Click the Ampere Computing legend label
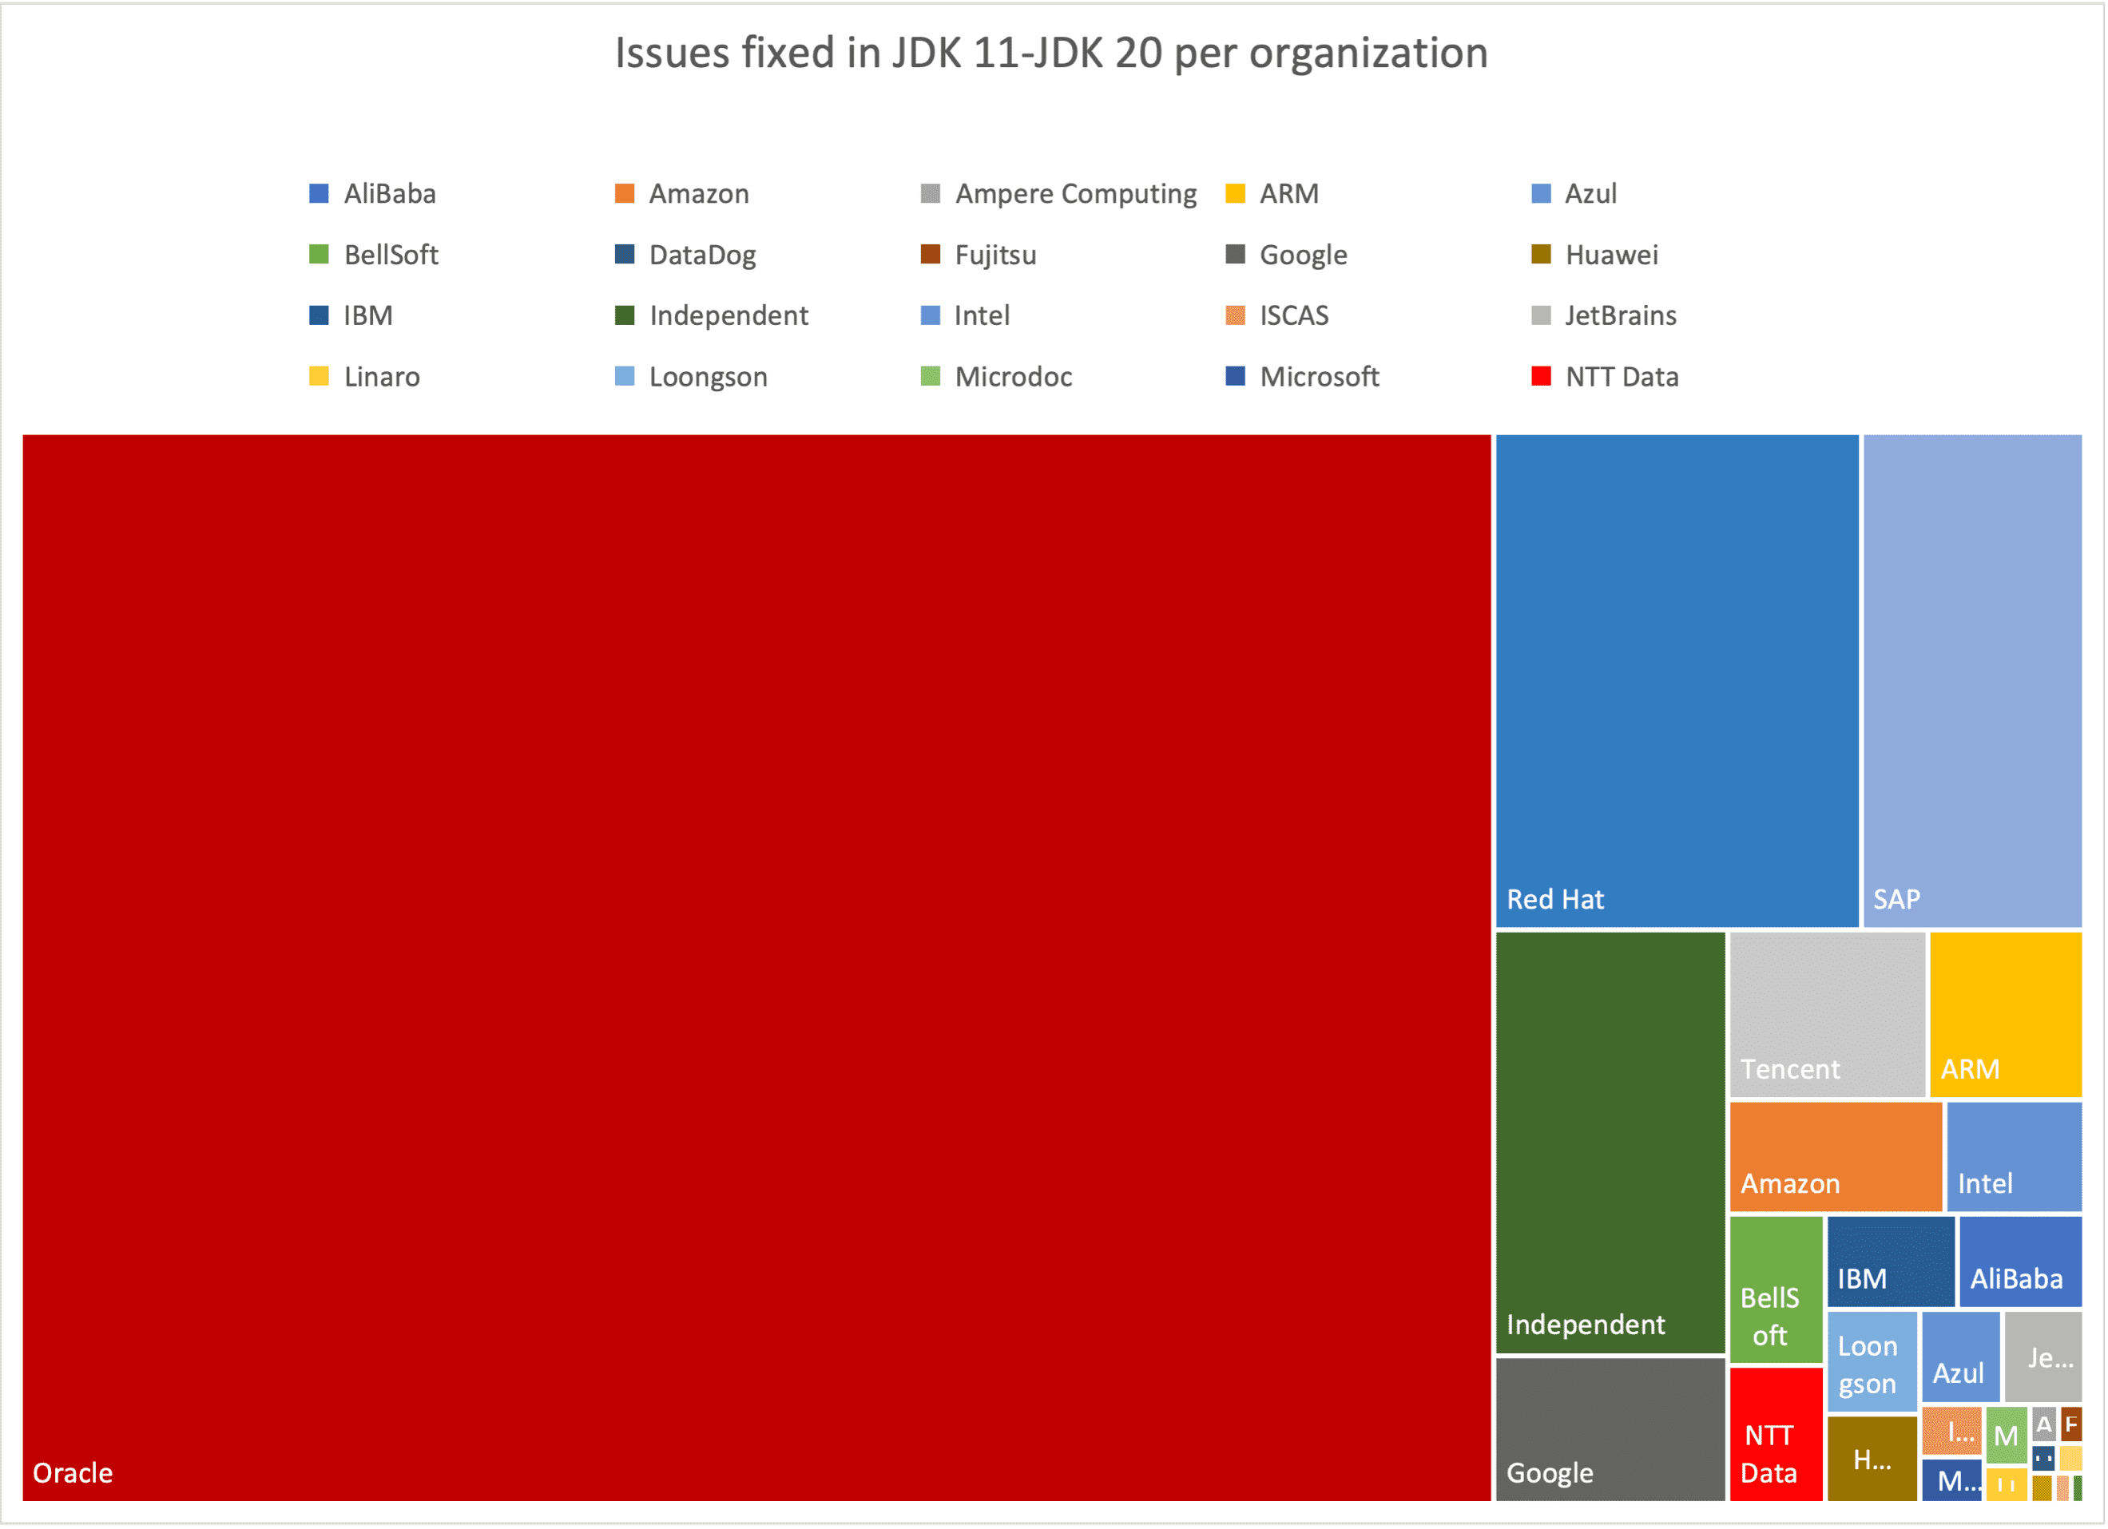The height and width of the screenshot is (1529, 2108). tap(1075, 193)
